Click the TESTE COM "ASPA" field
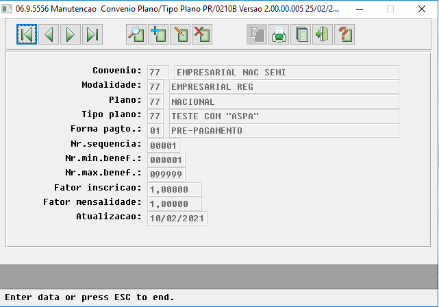The height and width of the screenshot is (307, 439). tap(284, 116)
